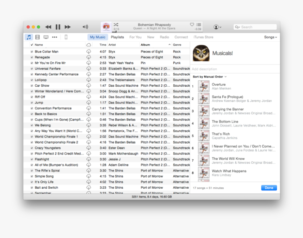This screenshot has height=238, width=303.
Task: Open the Up Next queue icon
Action: point(198,25)
